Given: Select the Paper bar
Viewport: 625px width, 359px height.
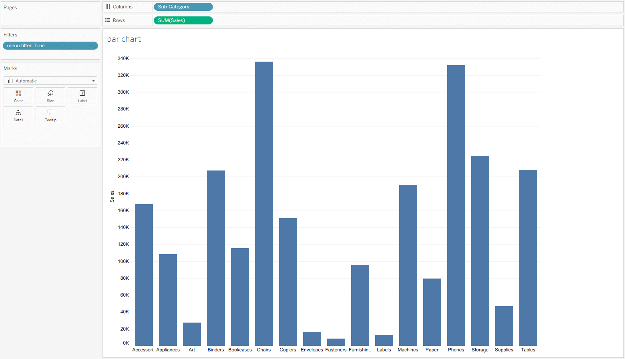Looking at the screenshot, I should 432,312.
